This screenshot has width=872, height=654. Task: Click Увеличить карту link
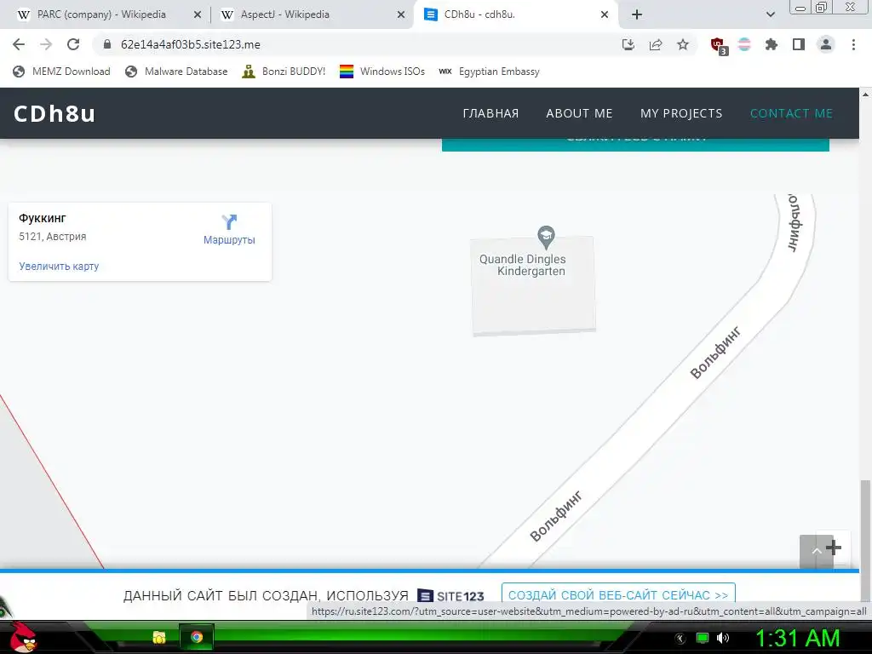click(59, 266)
